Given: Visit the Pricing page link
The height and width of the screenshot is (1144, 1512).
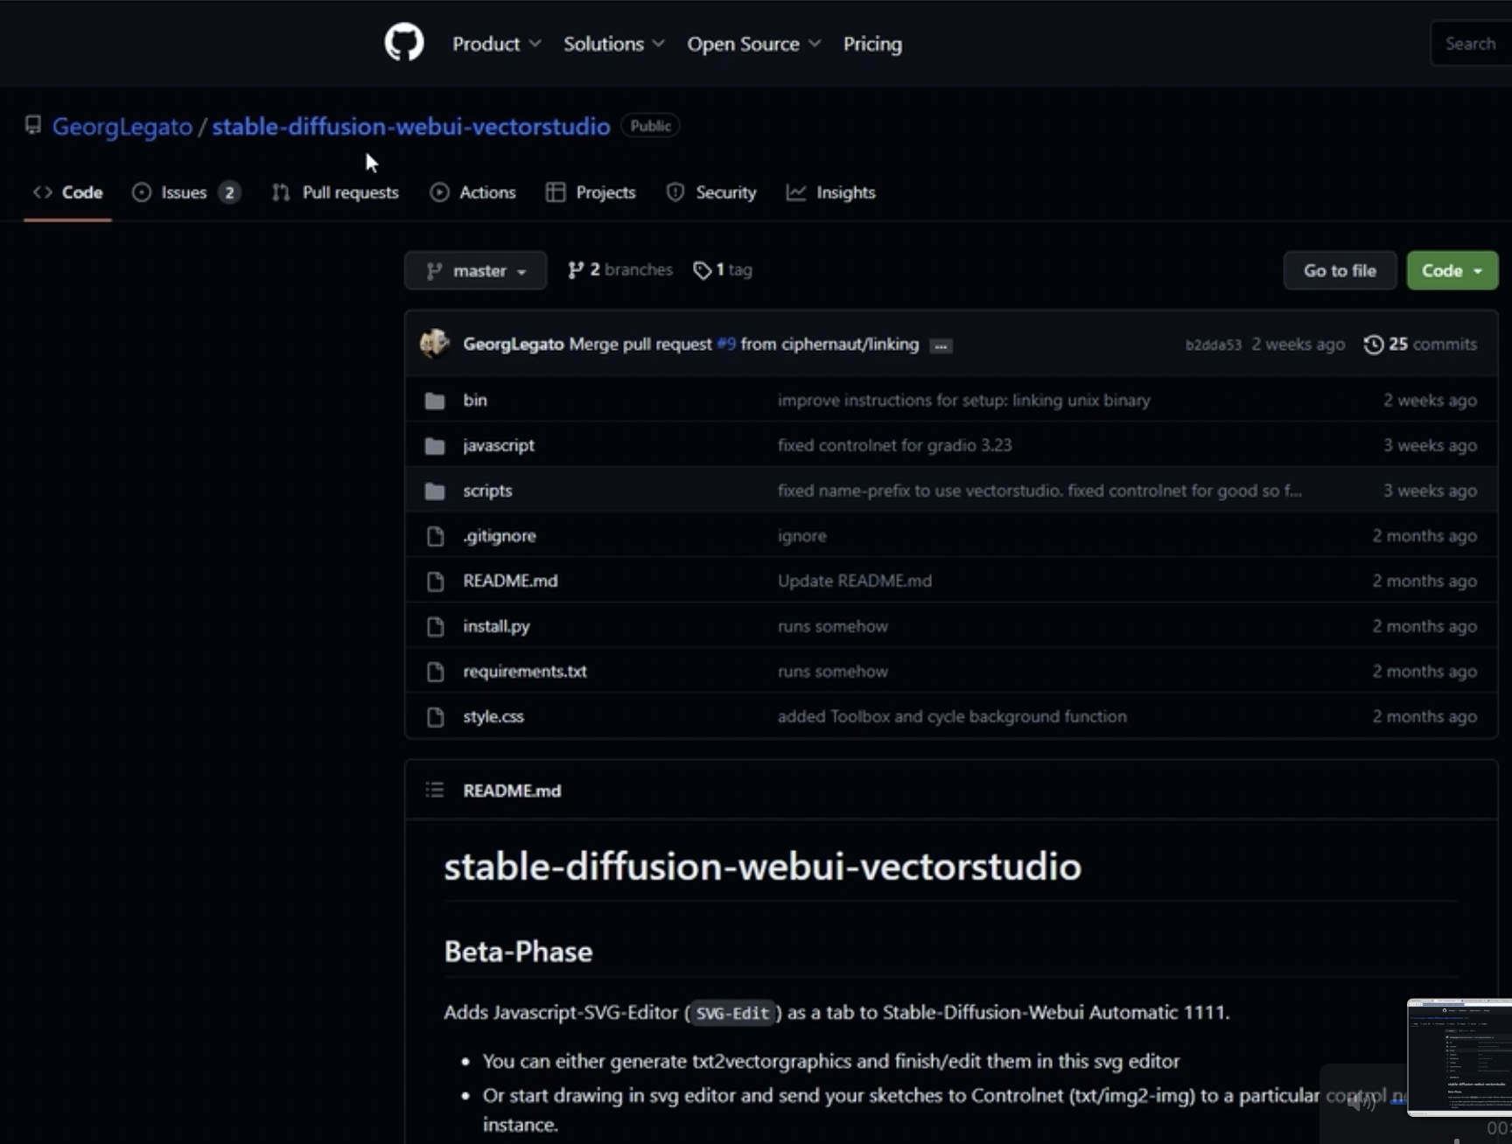Looking at the screenshot, I should click(x=872, y=44).
